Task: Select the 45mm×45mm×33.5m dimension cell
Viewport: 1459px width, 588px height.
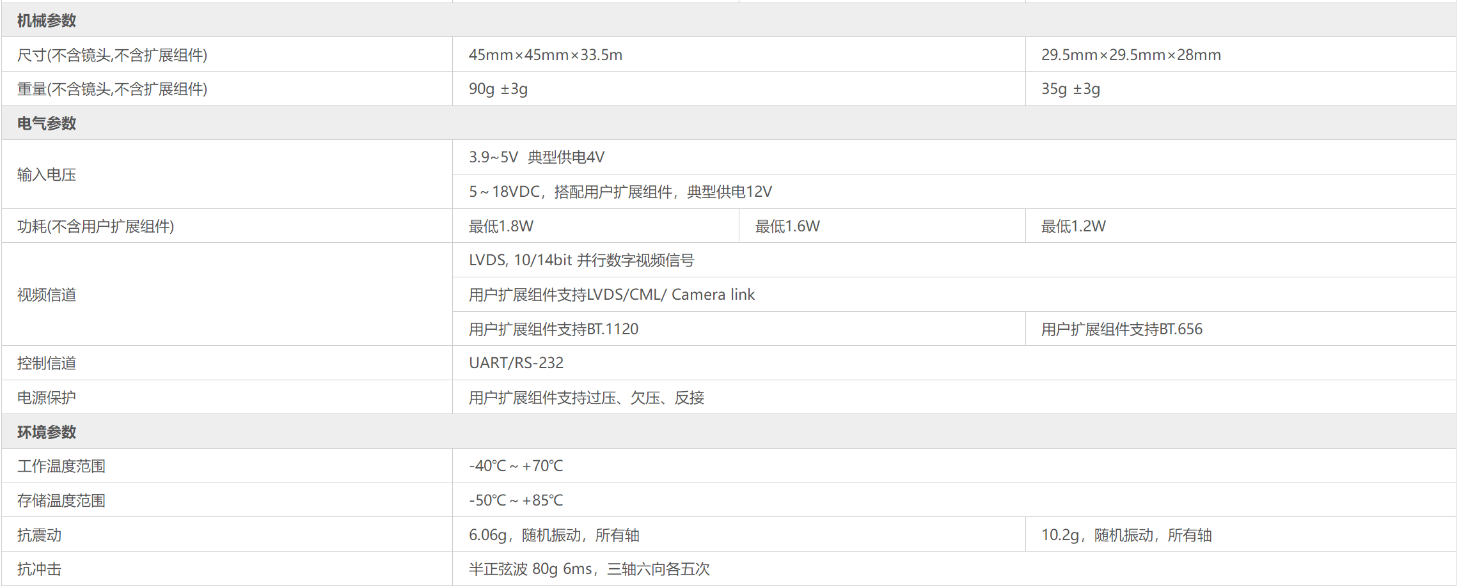Action: click(x=545, y=55)
